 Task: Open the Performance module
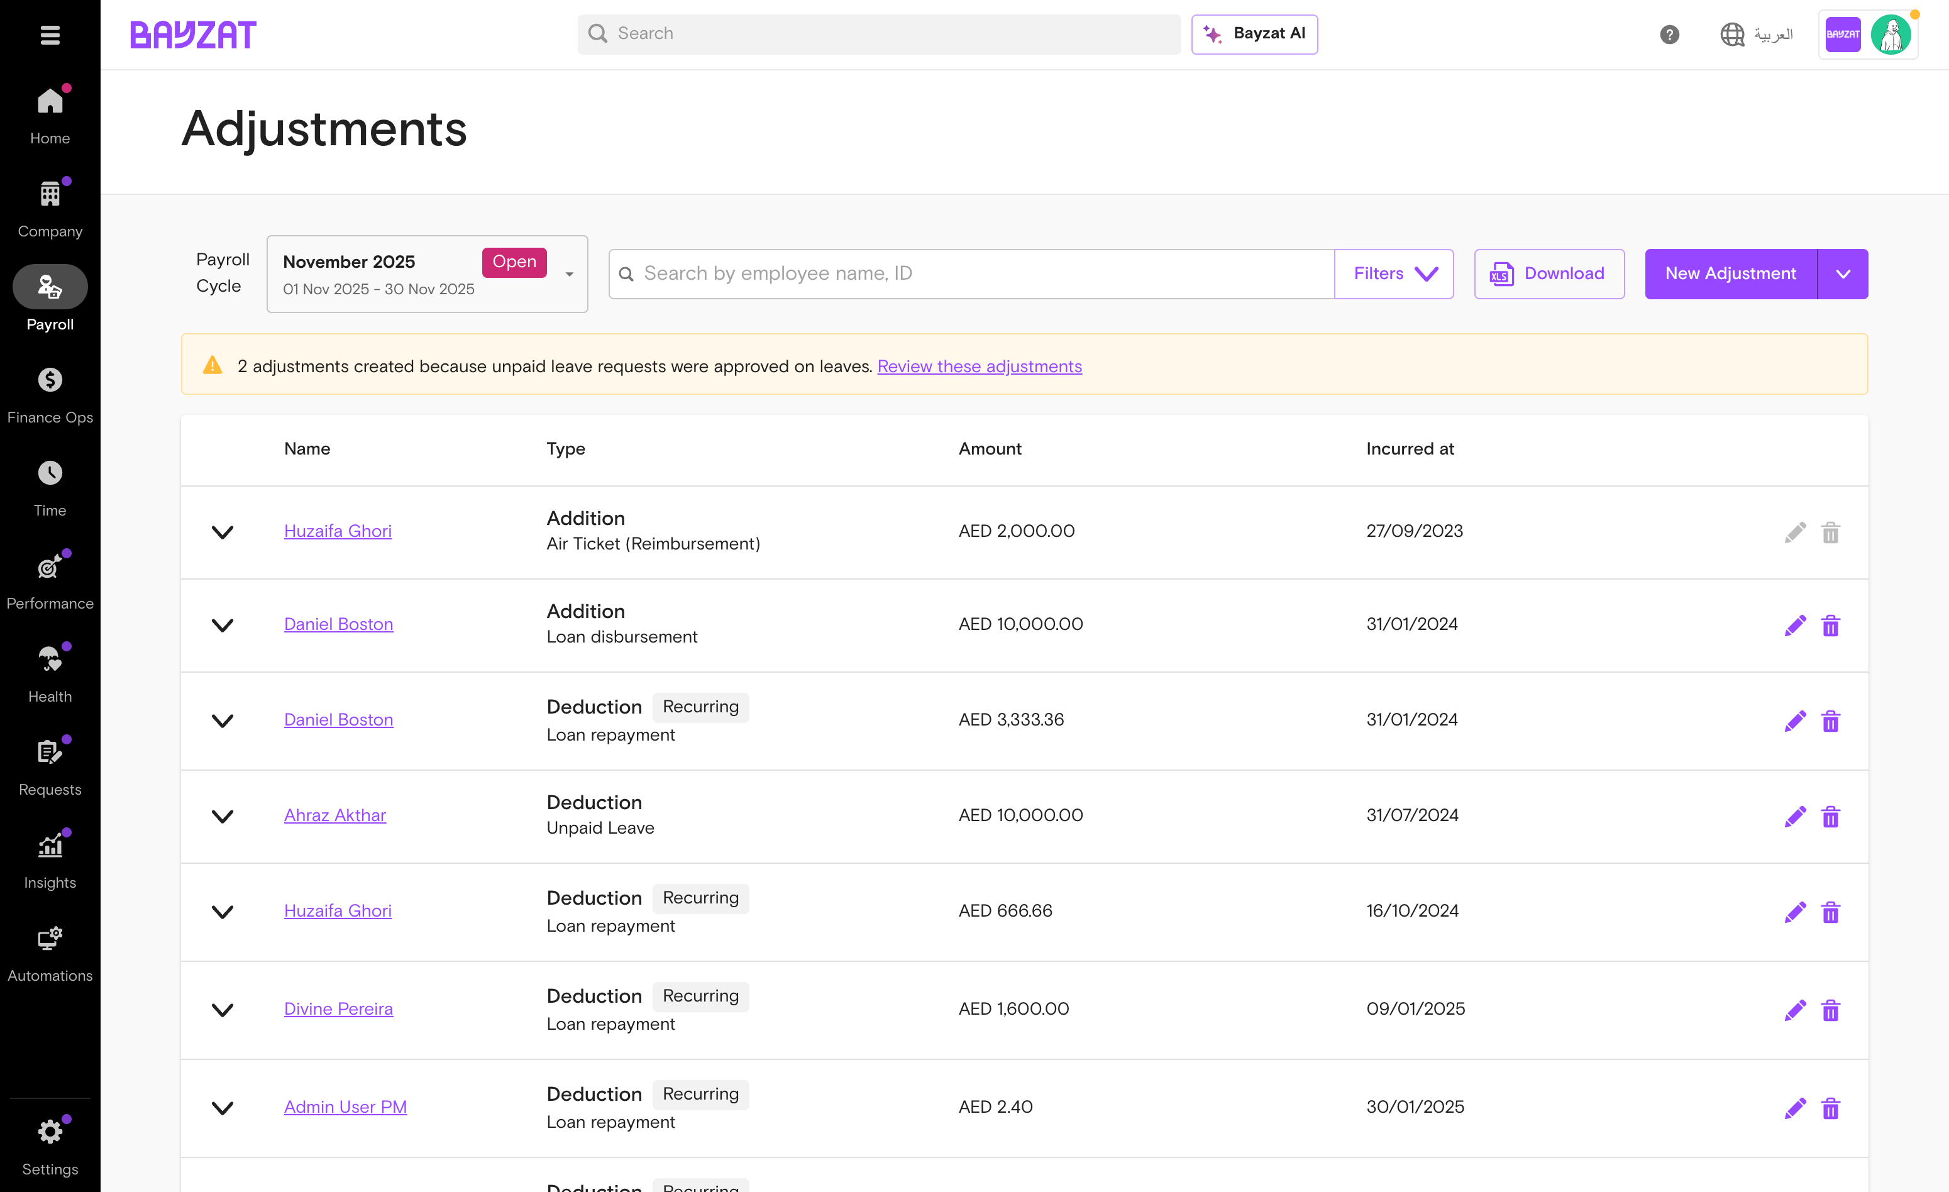50,580
